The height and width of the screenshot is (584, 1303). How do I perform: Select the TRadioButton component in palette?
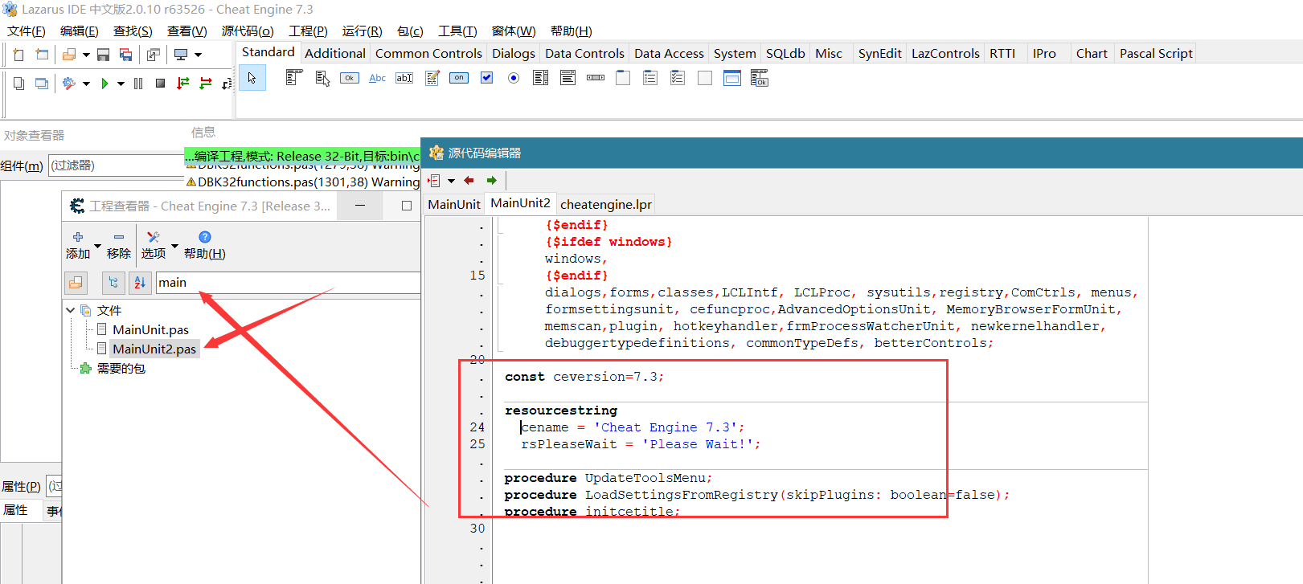coord(514,78)
